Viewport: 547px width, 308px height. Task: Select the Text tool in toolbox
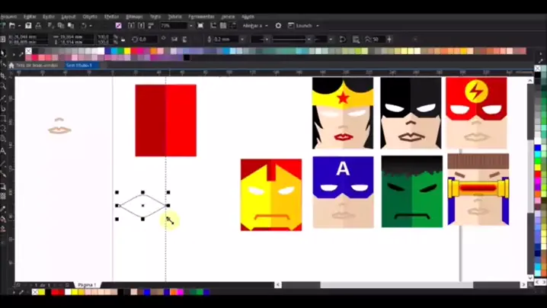[x=3, y=151]
